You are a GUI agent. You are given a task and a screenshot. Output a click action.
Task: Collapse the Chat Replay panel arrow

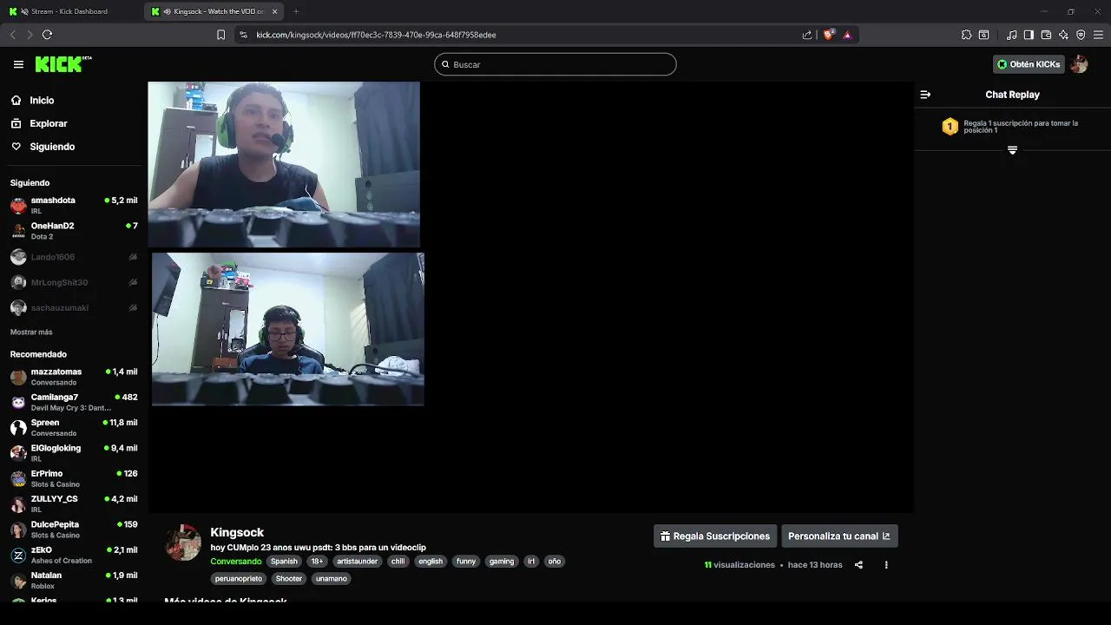click(x=925, y=95)
